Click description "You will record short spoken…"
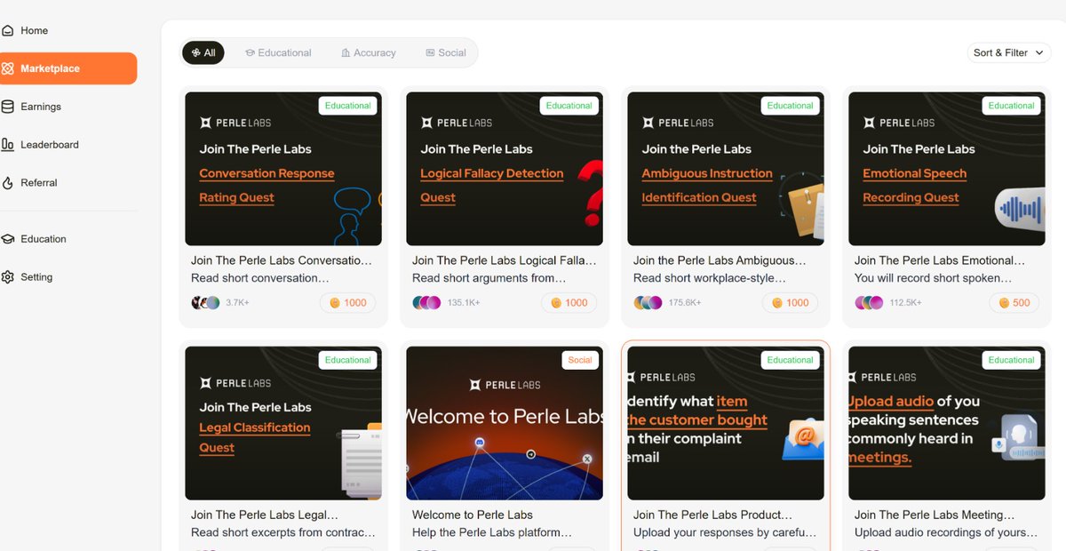Image resolution: width=1066 pixels, height=551 pixels. coord(933,278)
